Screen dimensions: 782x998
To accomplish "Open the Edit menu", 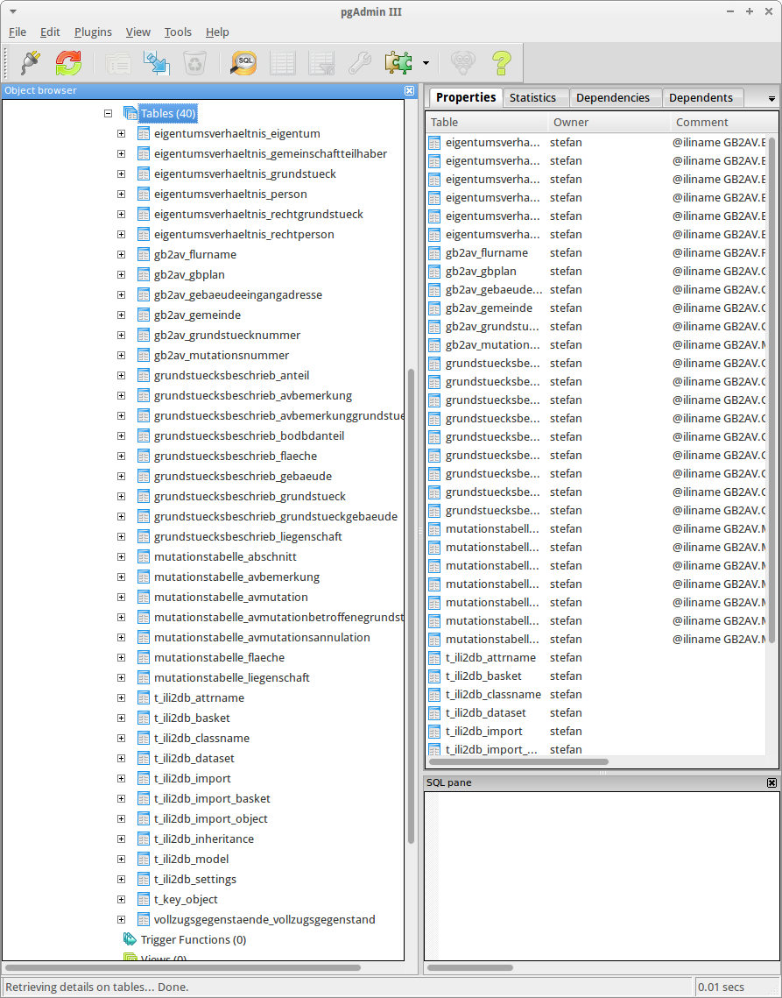I will [x=50, y=32].
